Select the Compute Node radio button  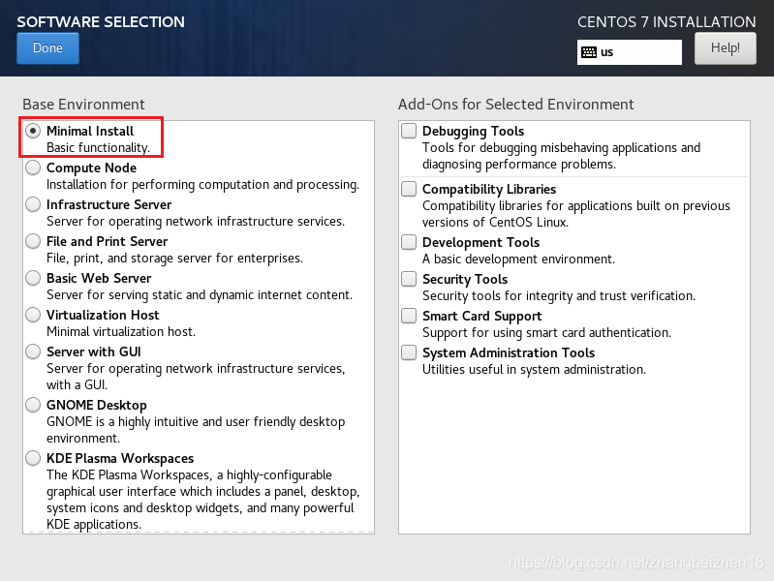[33, 168]
